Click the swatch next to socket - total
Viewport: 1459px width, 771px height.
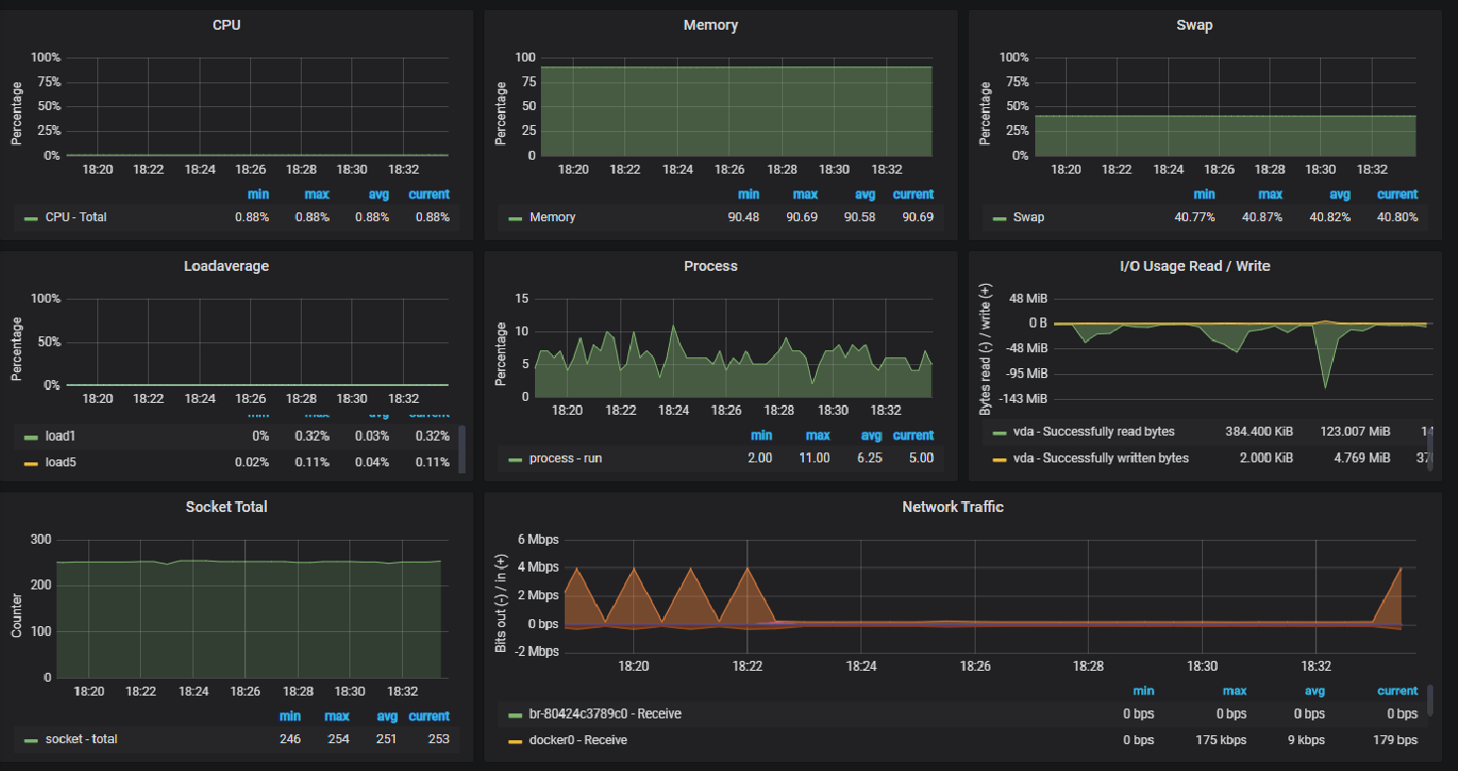click(31, 739)
